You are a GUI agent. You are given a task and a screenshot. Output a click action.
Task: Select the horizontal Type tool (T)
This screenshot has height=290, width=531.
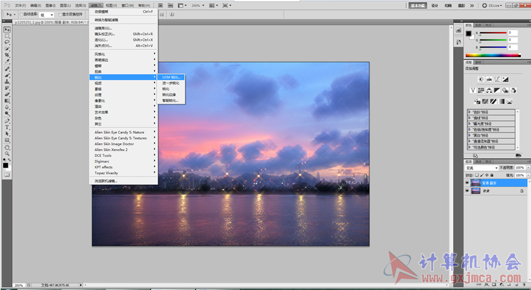[7, 127]
